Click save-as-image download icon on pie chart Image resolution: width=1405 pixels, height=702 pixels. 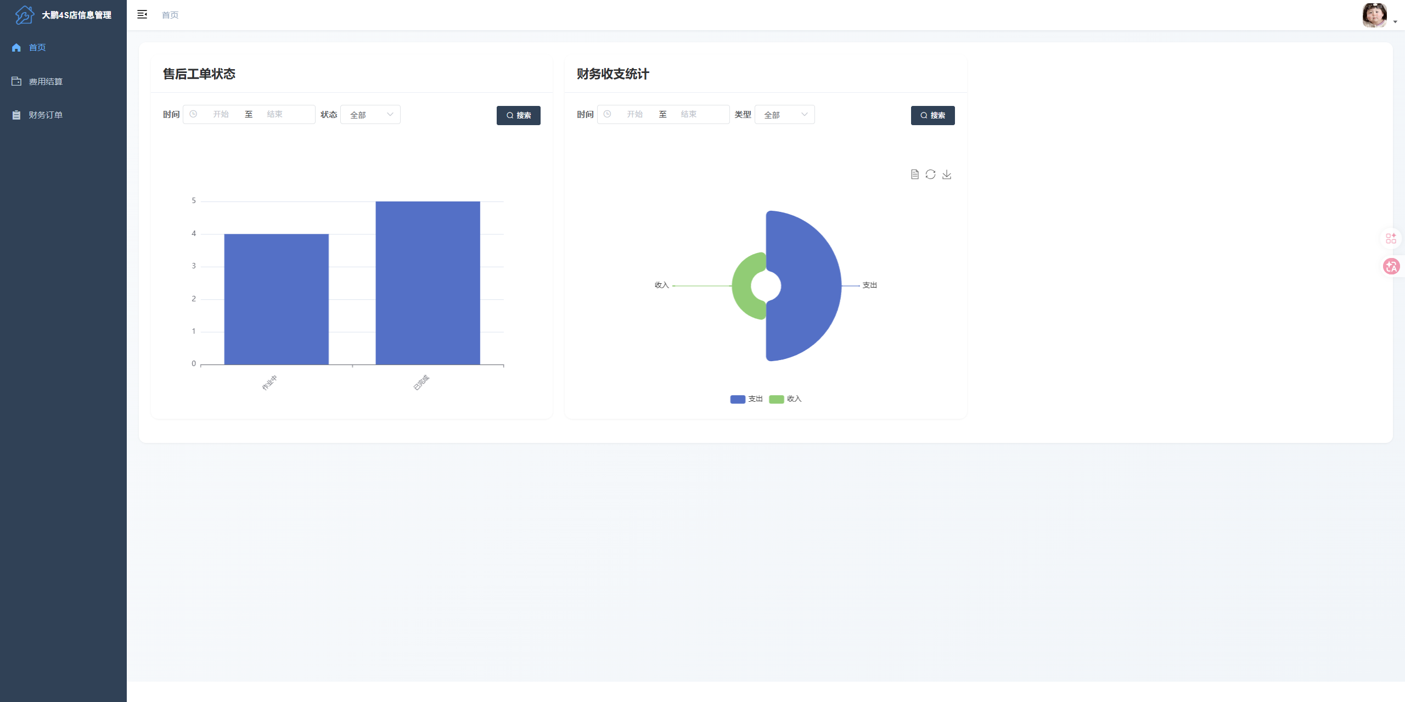coord(947,175)
